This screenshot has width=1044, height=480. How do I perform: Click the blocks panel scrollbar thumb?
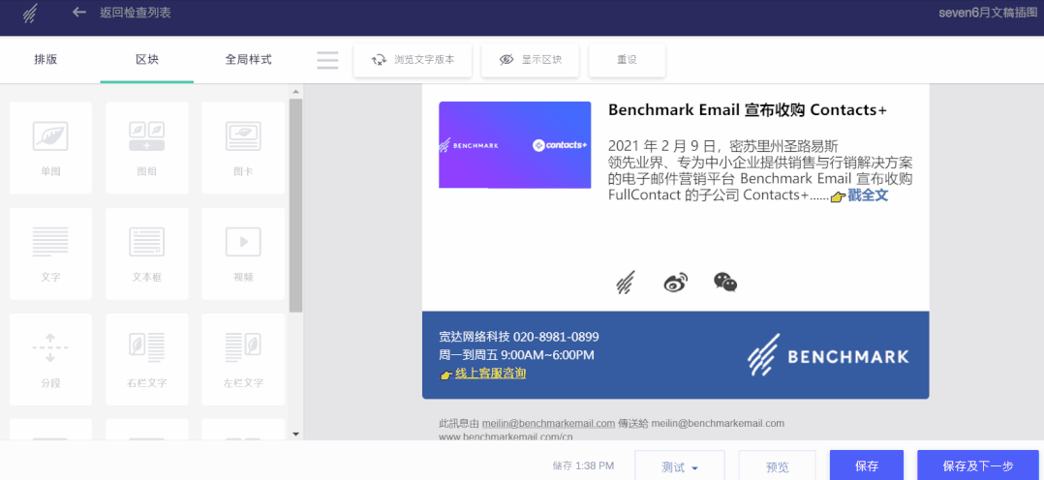click(x=295, y=205)
